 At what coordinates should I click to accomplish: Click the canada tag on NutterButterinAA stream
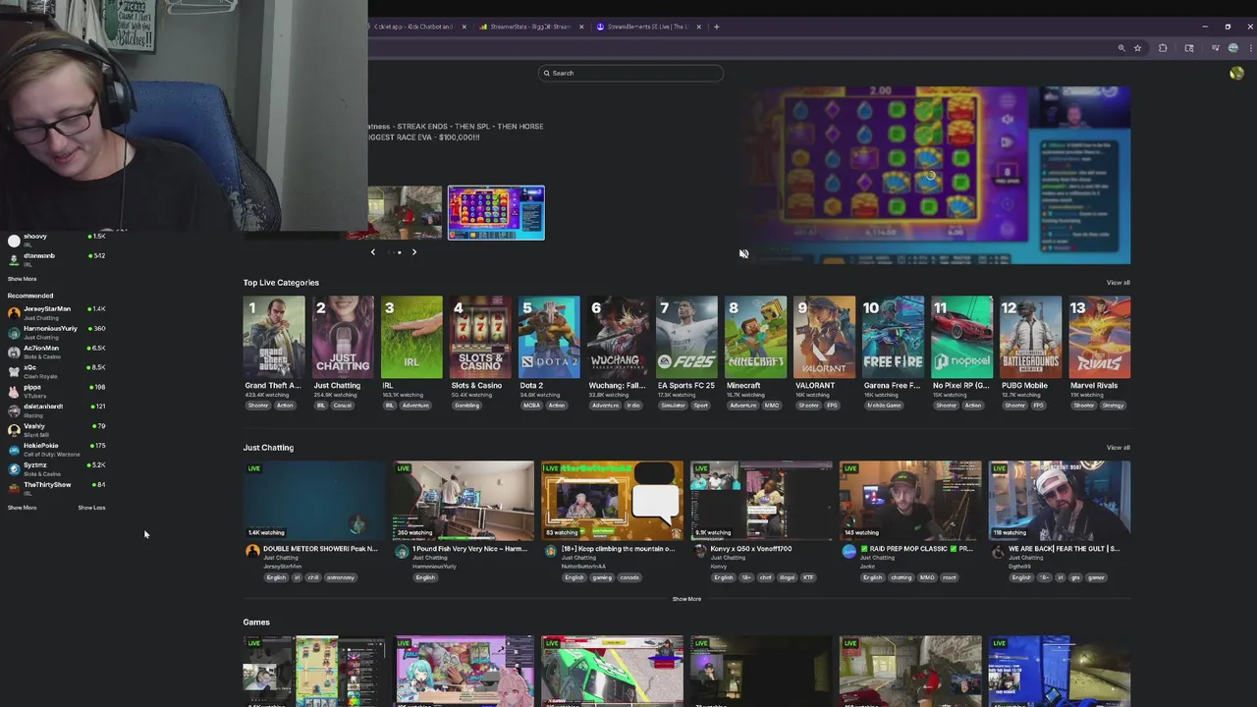[629, 577]
